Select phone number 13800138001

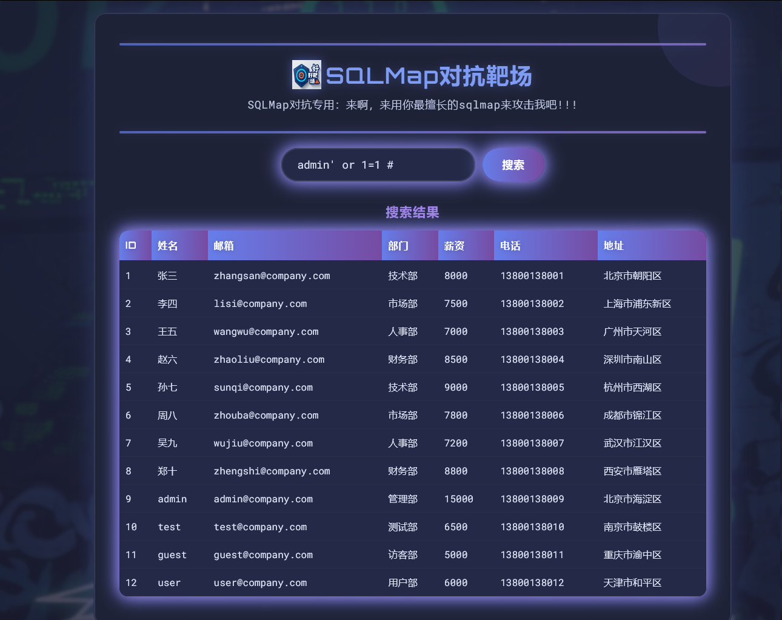(532, 276)
